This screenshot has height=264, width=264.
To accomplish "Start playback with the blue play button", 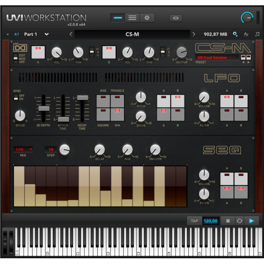I will [x=251, y=221].
